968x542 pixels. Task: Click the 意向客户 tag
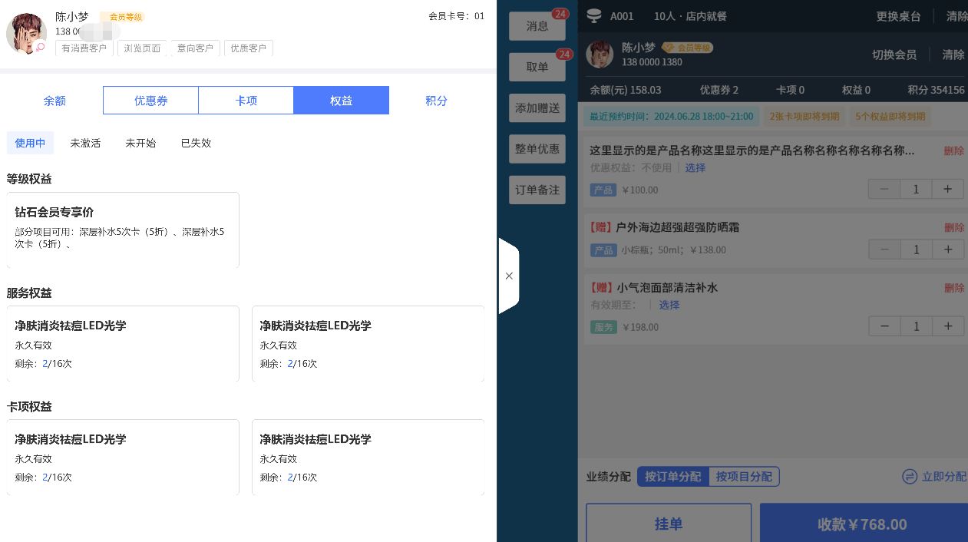195,48
